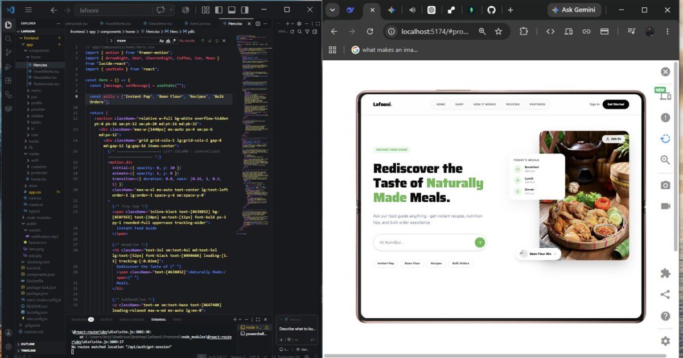Viewport: 683px width, 358px height.
Task: Open the browser zoom magnifier in address bar
Action: coord(482,31)
